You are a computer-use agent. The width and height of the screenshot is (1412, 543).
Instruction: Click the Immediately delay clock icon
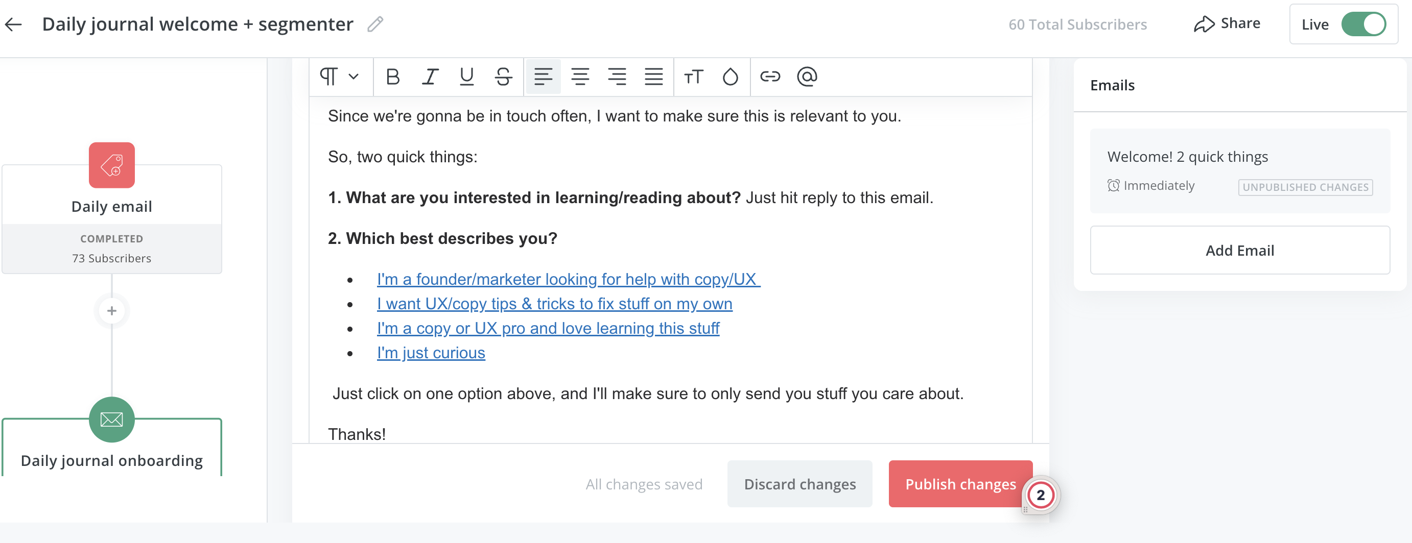[x=1113, y=186]
